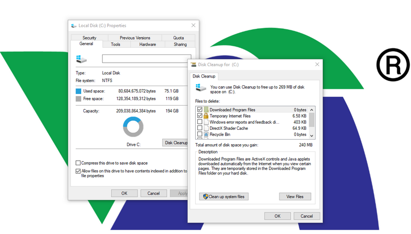Select the Disk Cleanup tab
This screenshot has height=234, width=411.
(204, 76)
